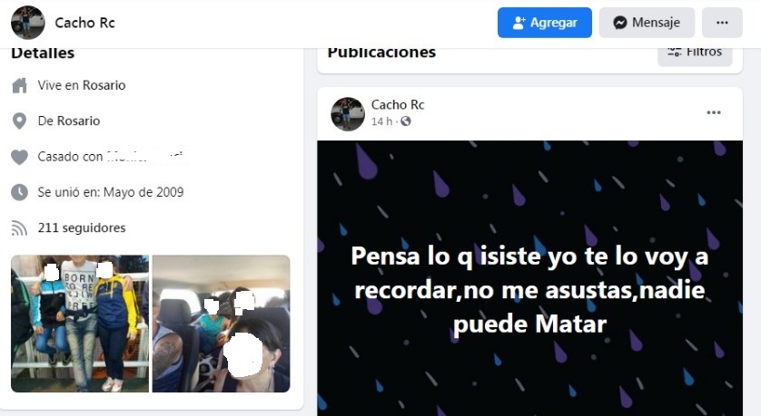761x416 pixels.
Task: Open the Rosario link in De Rosario
Action: click(x=78, y=121)
